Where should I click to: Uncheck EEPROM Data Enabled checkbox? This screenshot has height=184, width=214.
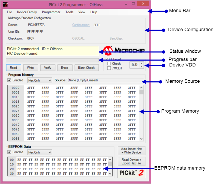pyautogui.click(x=10, y=152)
